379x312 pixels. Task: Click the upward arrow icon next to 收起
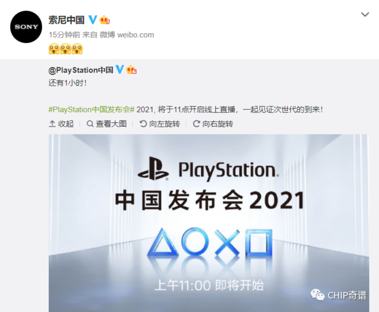click(x=52, y=124)
